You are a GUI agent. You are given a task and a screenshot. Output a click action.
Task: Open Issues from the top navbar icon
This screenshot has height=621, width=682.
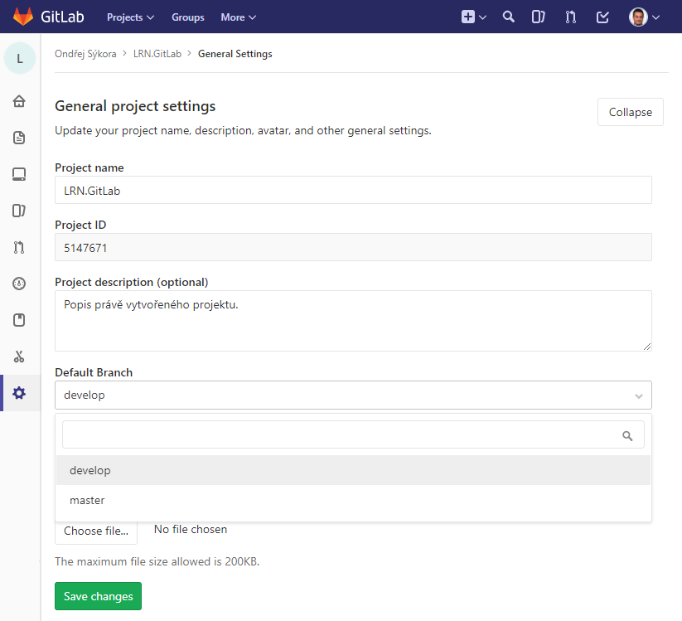[x=538, y=17]
